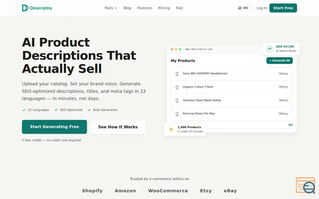Open the FAQ nav item
319x199 pixels.
[x=179, y=8]
